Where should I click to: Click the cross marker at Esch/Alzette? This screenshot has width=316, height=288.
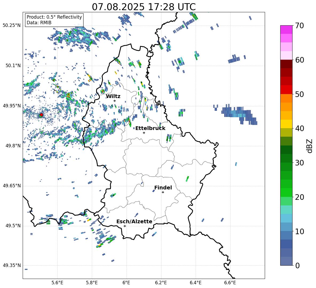point(125,226)
